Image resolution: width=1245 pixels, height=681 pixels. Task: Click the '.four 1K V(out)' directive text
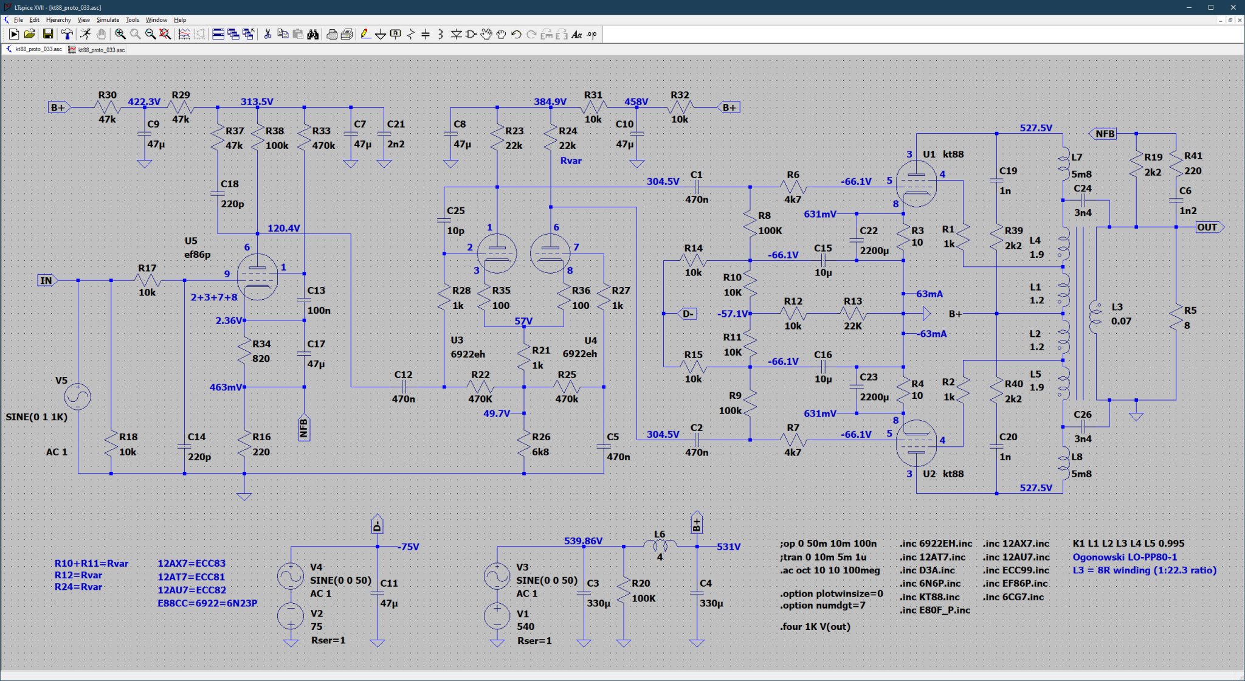[815, 626]
